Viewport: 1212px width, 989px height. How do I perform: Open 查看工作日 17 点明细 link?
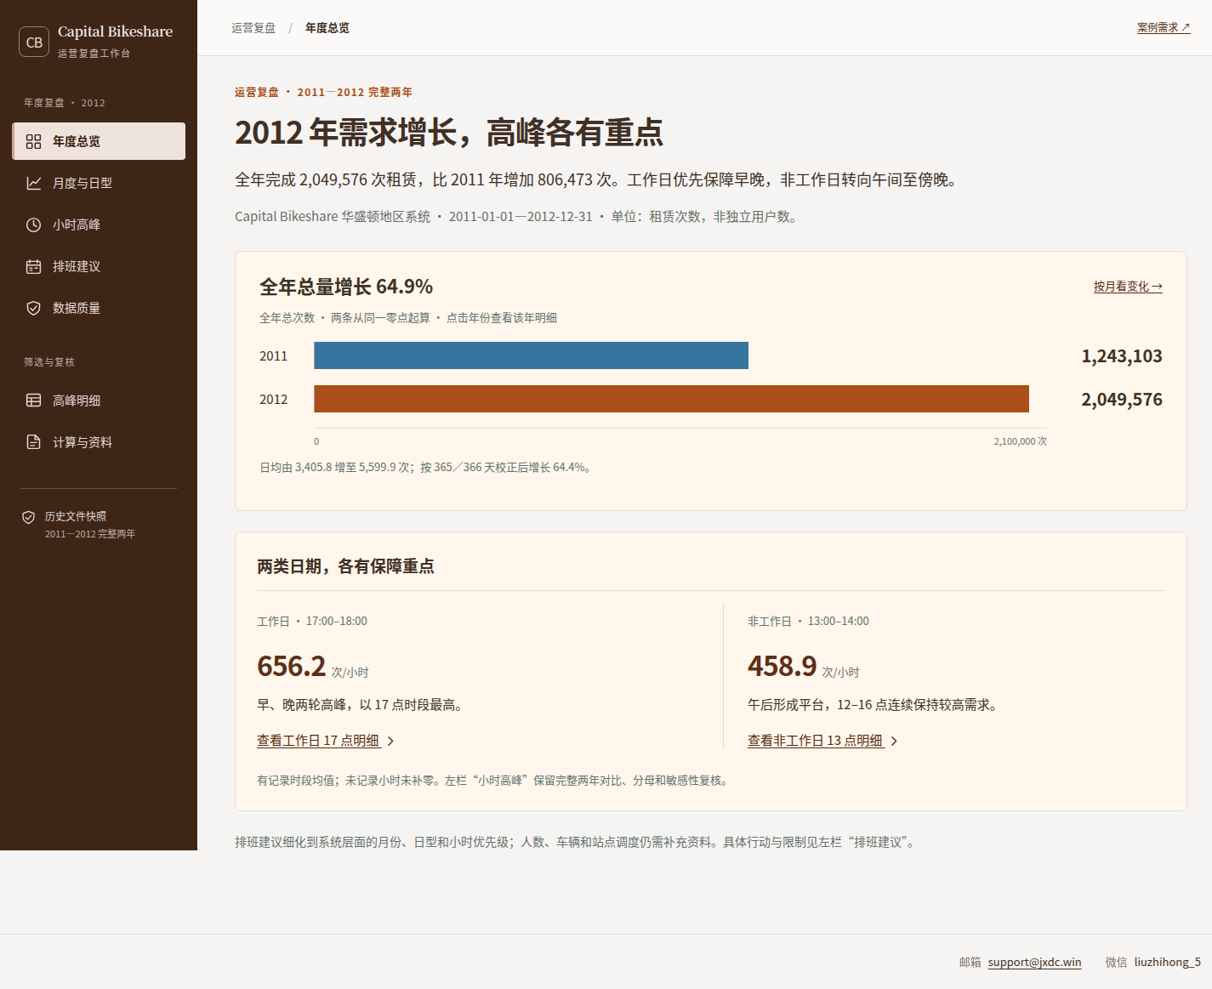pyautogui.click(x=318, y=741)
